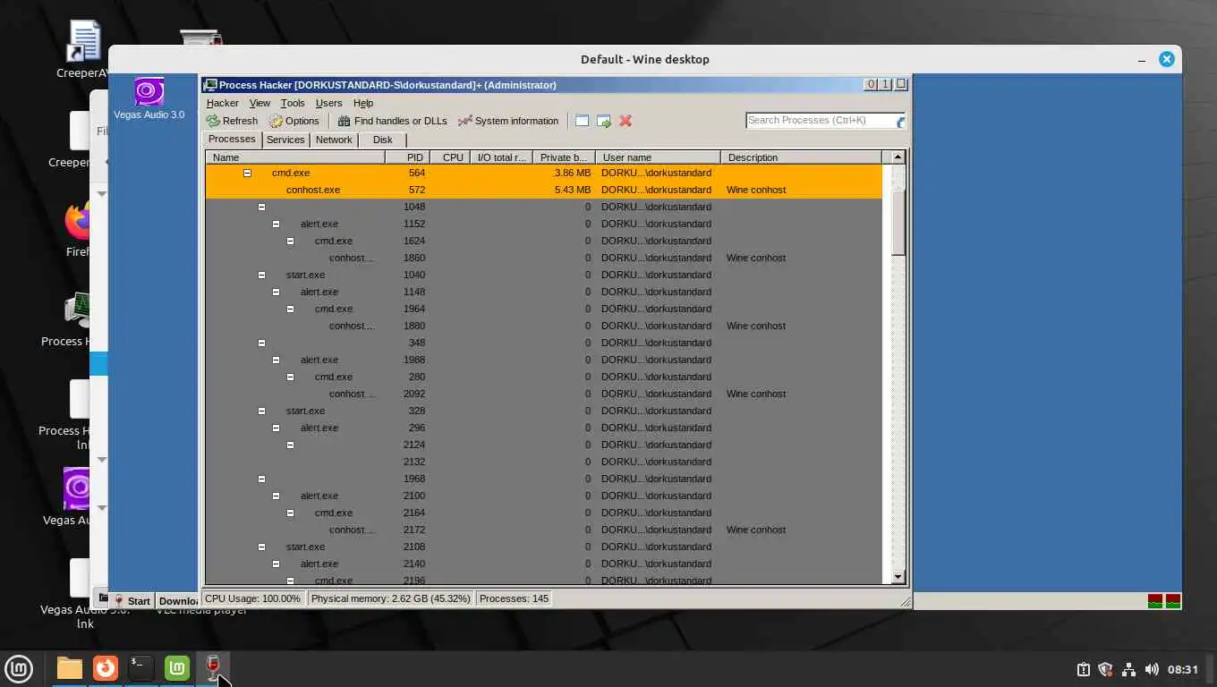Viewport: 1217px width, 687px height.
Task: Collapse the start.exe PID 1040 node
Action: click(261, 275)
